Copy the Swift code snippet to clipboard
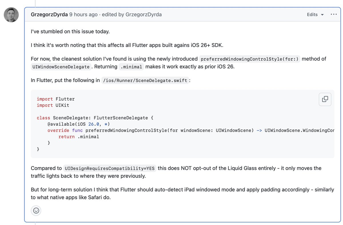 [x=325, y=99]
